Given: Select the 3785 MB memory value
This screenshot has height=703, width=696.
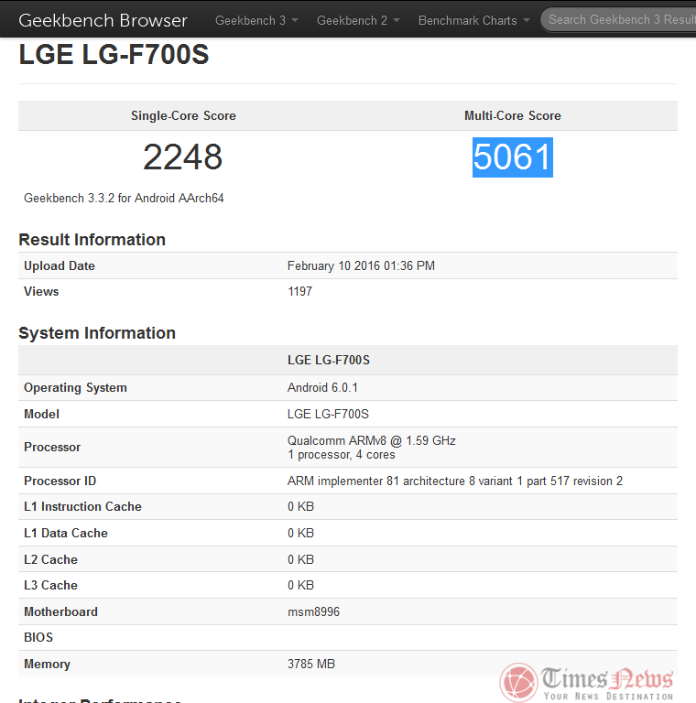Looking at the screenshot, I should point(311,664).
